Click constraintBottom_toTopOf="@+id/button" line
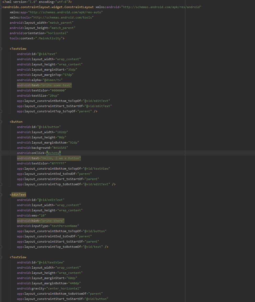The image size is (255, 302). pyautogui.click(x=62, y=231)
